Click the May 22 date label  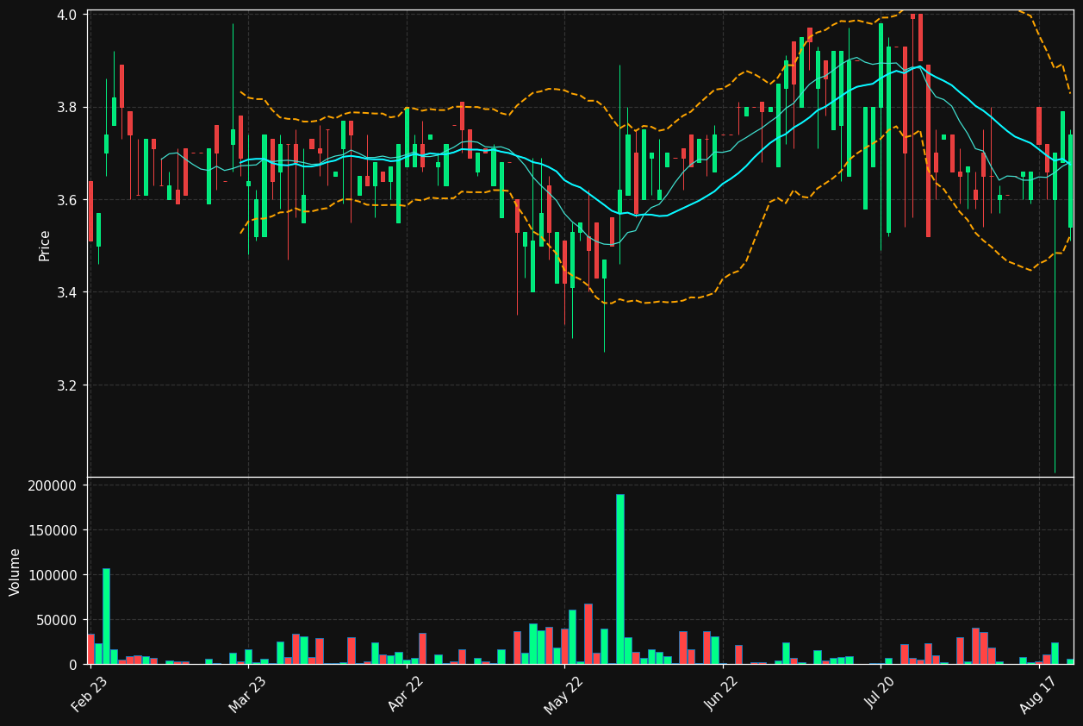[x=564, y=695]
